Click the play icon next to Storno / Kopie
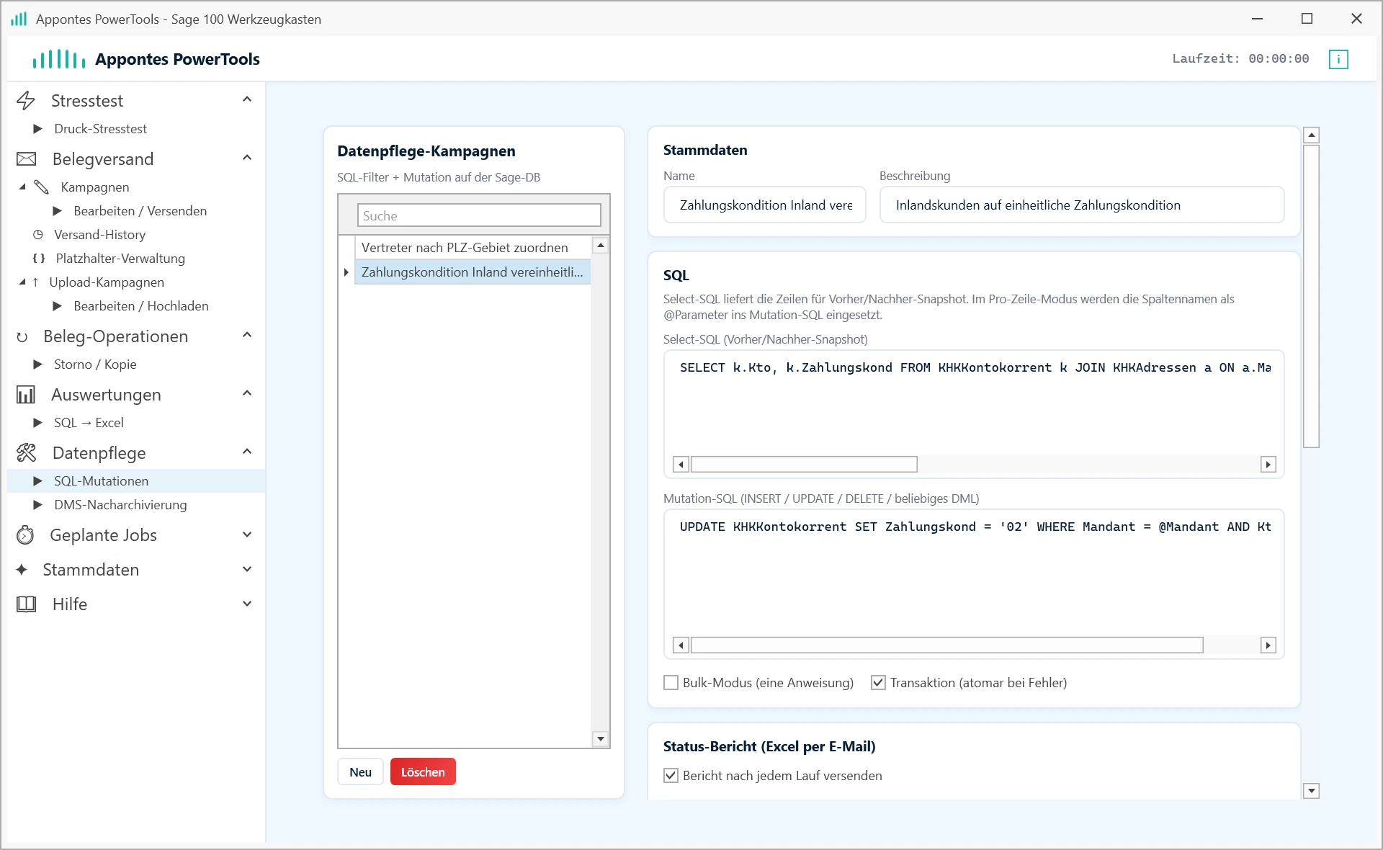Viewport: 1383px width, 850px height. pyautogui.click(x=38, y=364)
